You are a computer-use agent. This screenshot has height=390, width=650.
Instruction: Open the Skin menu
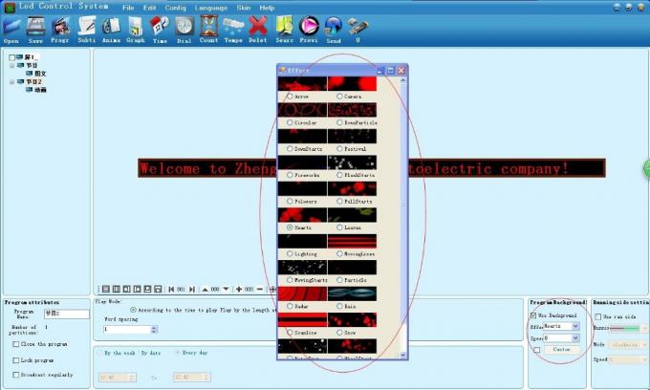pos(244,8)
